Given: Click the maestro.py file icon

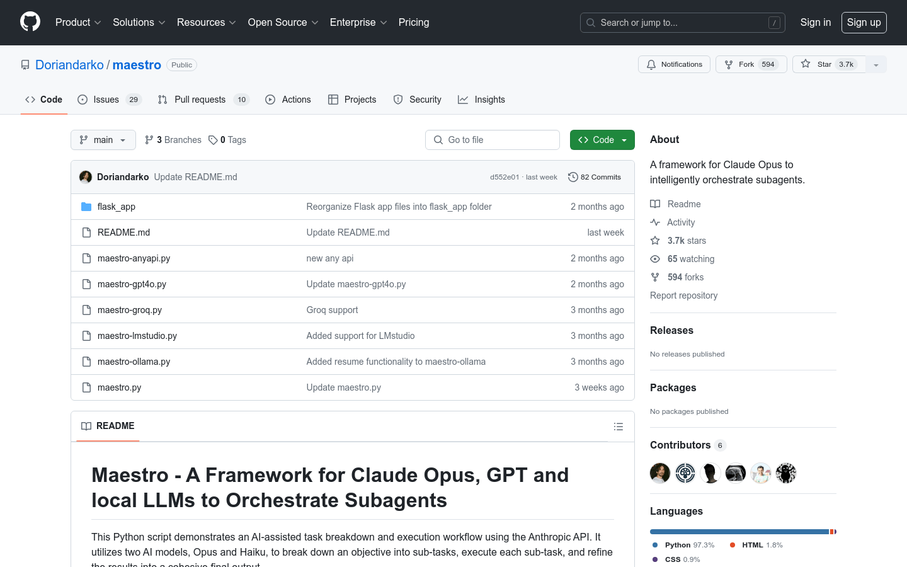Looking at the screenshot, I should tap(86, 387).
